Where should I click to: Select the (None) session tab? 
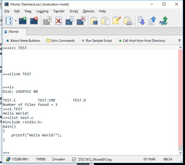pos(14,32)
